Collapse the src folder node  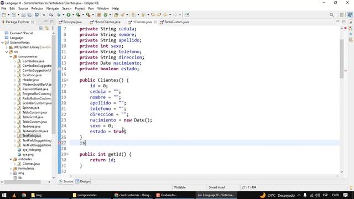pyautogui.click(x=7, y=52)
